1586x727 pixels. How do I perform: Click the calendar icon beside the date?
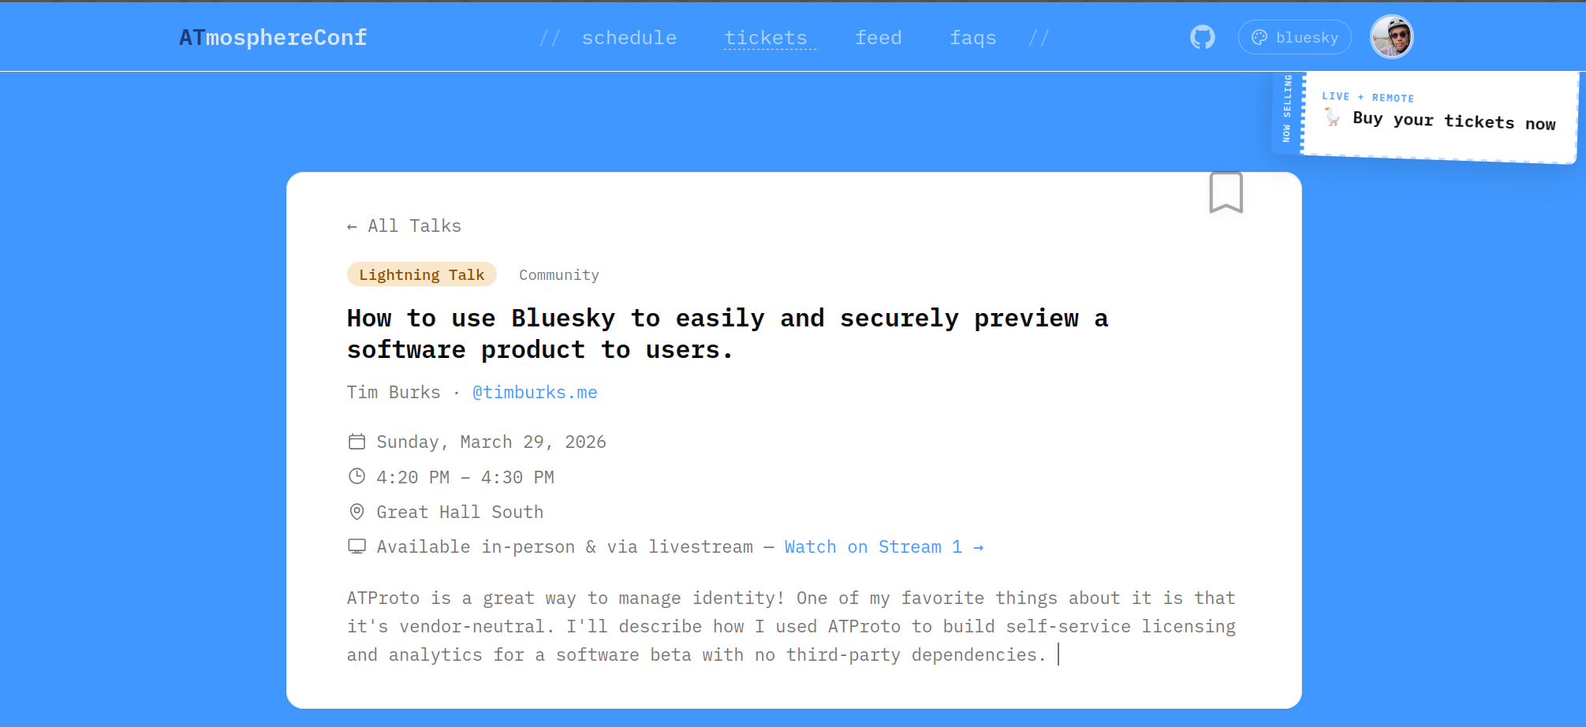pyautogui.click(x=356, y=442)
